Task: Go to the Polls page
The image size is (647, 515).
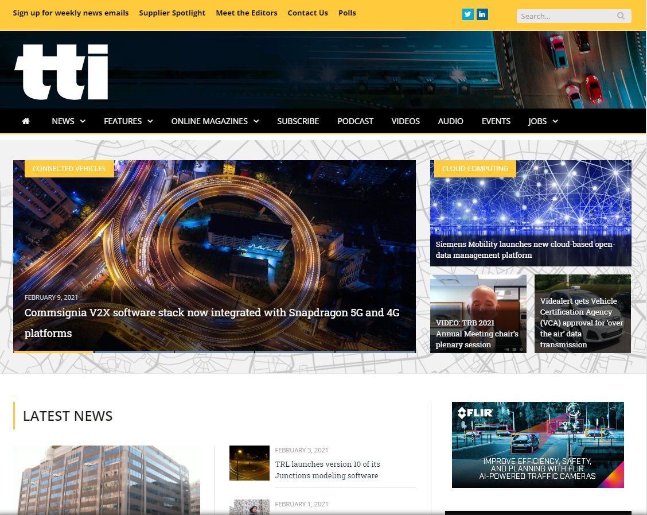Action: coord(347,13)
